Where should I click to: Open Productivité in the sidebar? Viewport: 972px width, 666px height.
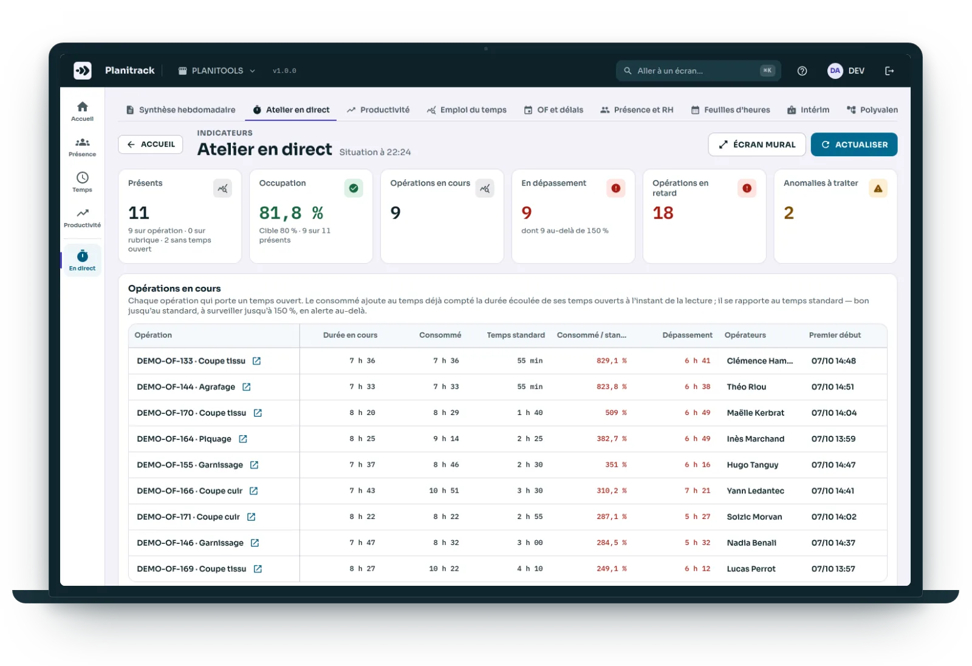point(83,218)
